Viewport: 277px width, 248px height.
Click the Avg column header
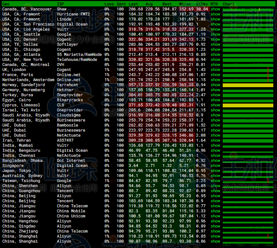[149, 4]
